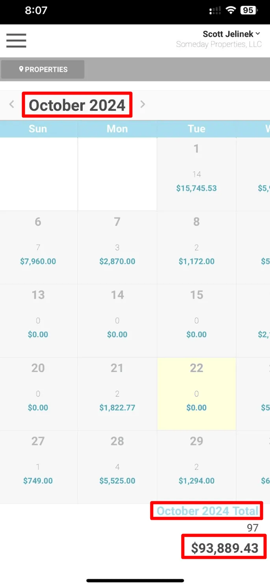Screen dimensions: 270x586
Task: Open the $15,745.53 amount on October 1
Action: pyautogui.click(x=196, y=188)
